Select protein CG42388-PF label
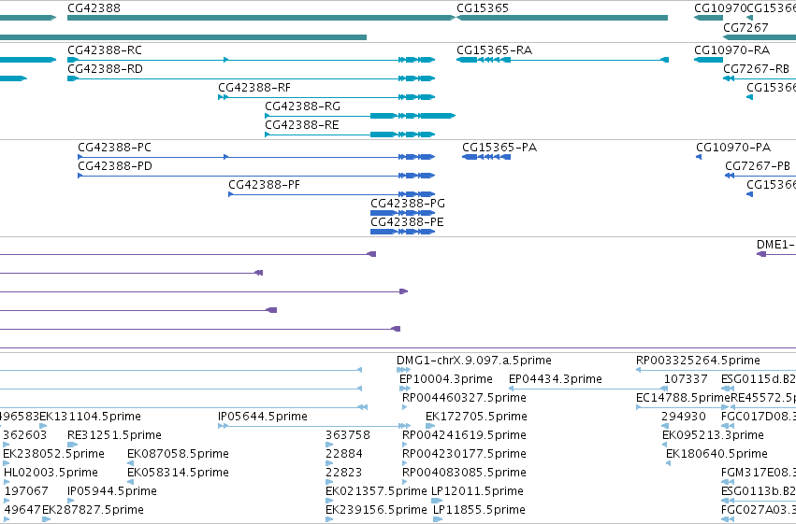796x524 pixels. pyautogui.click(x=264, y=185)
